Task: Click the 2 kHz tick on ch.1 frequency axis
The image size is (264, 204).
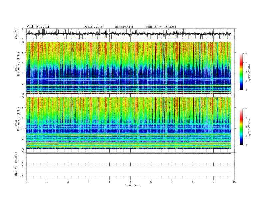Action: pyautogui.click(x=23, y=84)
